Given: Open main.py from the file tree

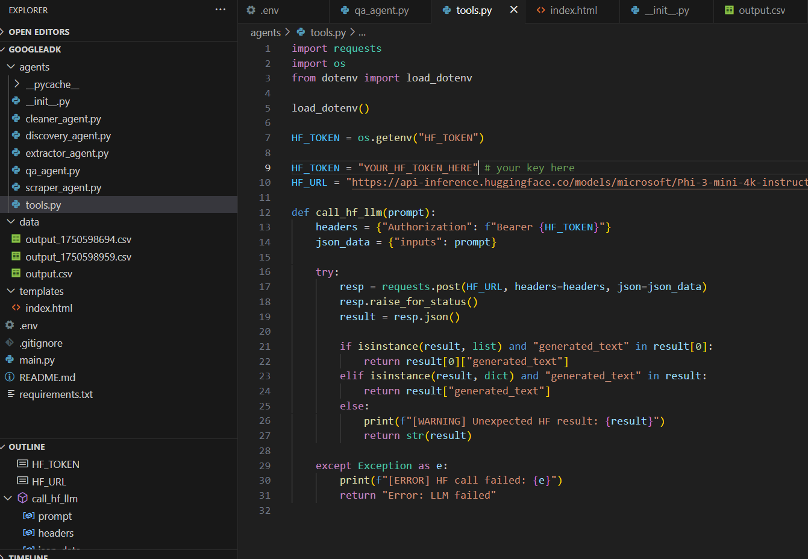Looking at the screenshot, I should point(37,360).
